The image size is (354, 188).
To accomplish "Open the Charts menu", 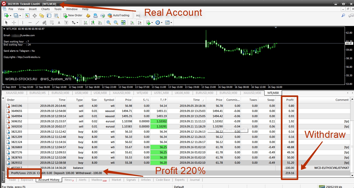I will pyautogui.click(x=45, y=9).
